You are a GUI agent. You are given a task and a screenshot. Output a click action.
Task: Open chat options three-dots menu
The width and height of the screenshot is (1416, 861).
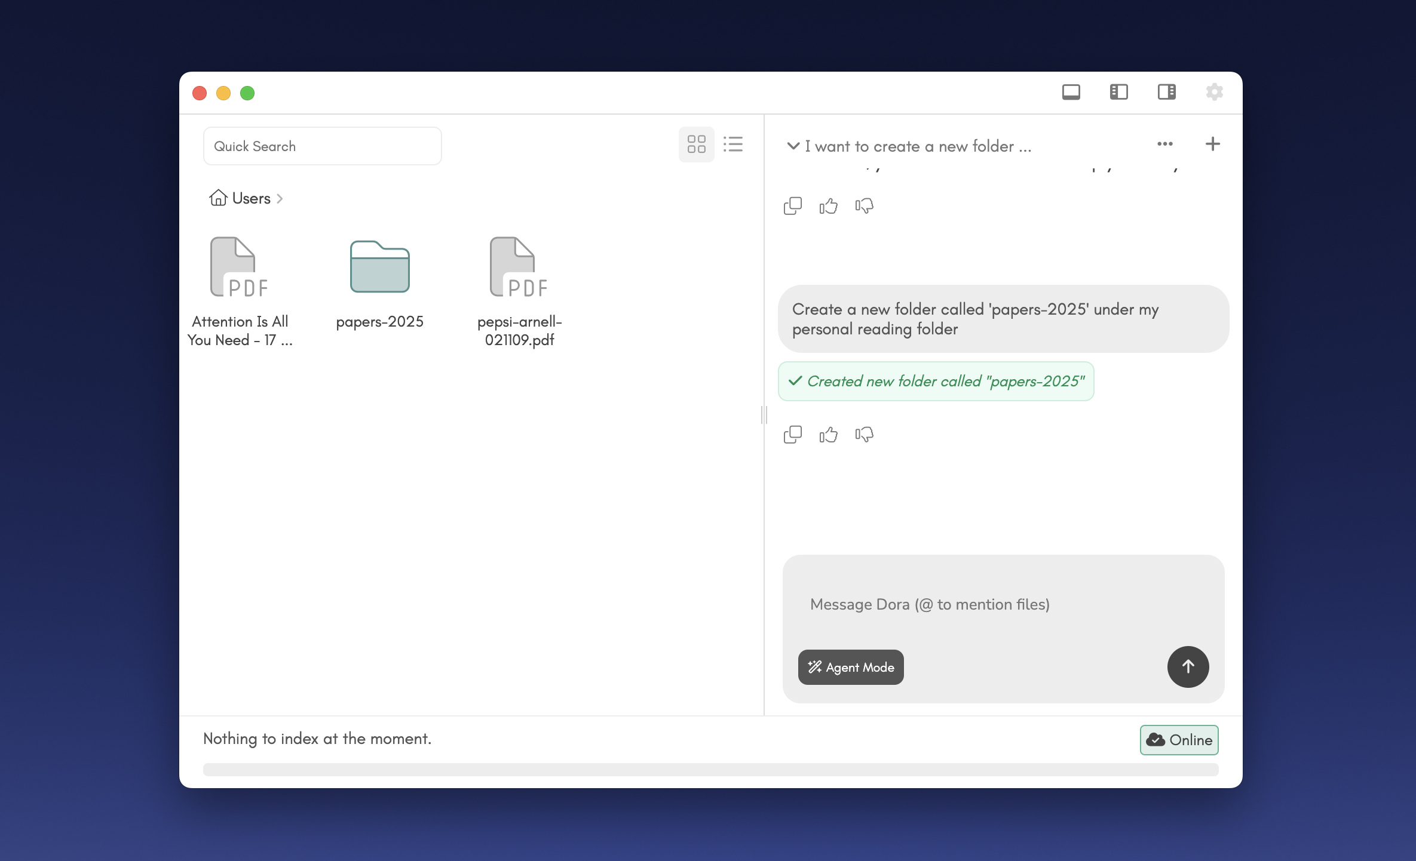click(1164, 144)
